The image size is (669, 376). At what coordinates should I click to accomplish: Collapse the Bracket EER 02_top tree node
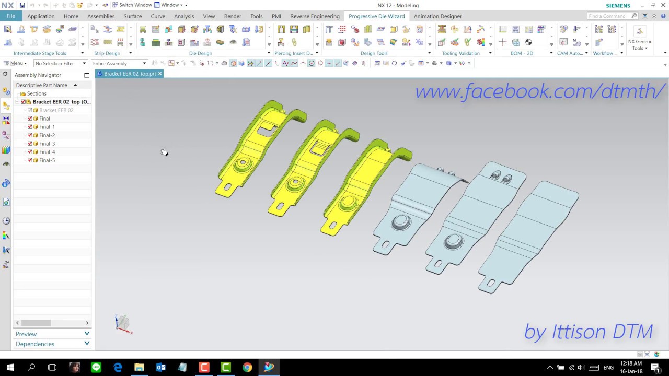(x=17, y=102)
